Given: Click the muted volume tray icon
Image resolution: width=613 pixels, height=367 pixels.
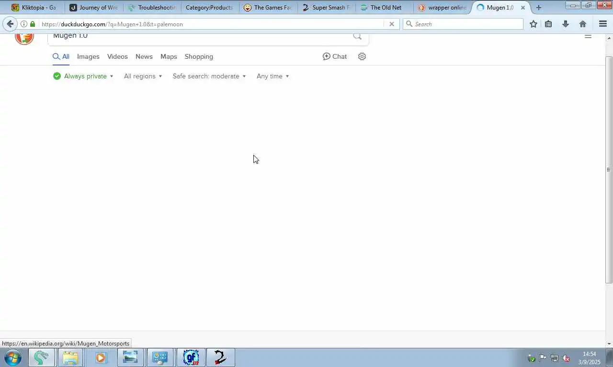Looking at the screenshot, I should pos(566,358).
